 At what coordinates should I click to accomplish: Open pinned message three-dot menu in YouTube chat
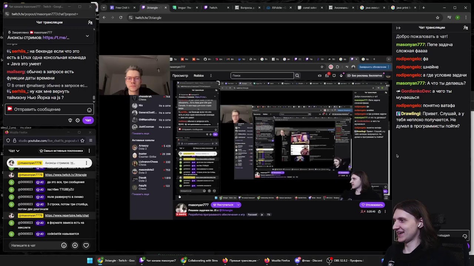[x=86, y=163]
